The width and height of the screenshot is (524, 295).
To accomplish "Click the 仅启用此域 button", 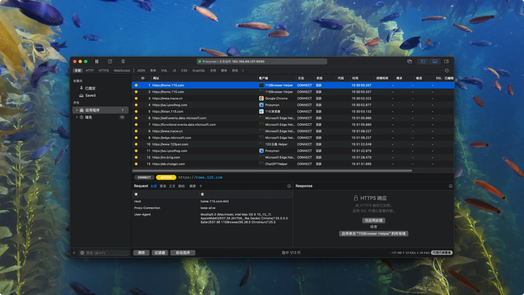I will [x=373, y=220].
